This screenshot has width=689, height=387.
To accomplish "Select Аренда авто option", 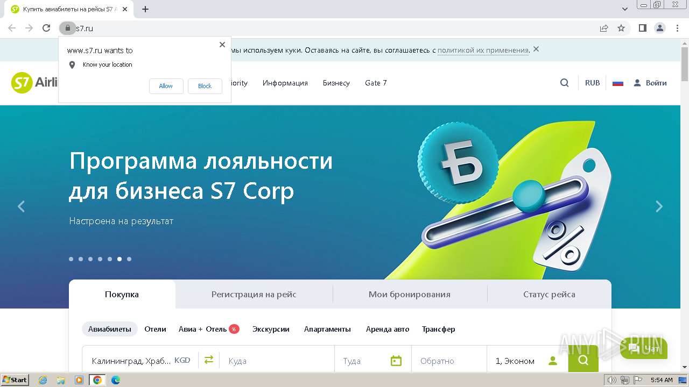I will (x=388, y=329).
